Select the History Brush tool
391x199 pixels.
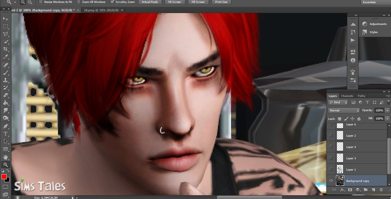[5, 88]
